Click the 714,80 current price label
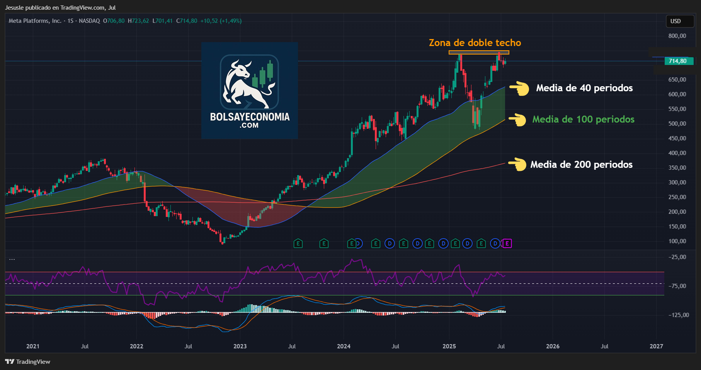 point(679,61)
